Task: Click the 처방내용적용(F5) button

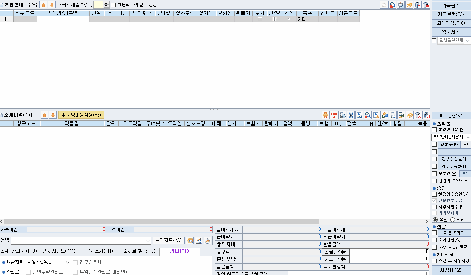Action: click(81, 115)
